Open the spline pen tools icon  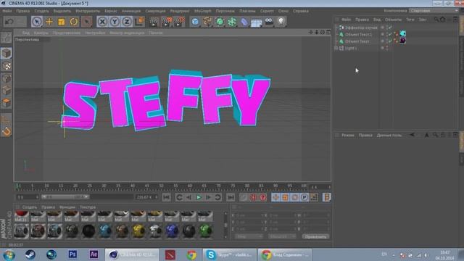[x=207, y=22]
